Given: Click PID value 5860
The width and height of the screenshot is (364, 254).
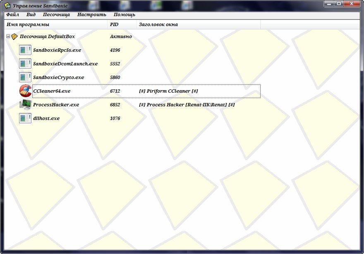Looking at the screenshot, I should pyautogui.click(x=115, y=77).
